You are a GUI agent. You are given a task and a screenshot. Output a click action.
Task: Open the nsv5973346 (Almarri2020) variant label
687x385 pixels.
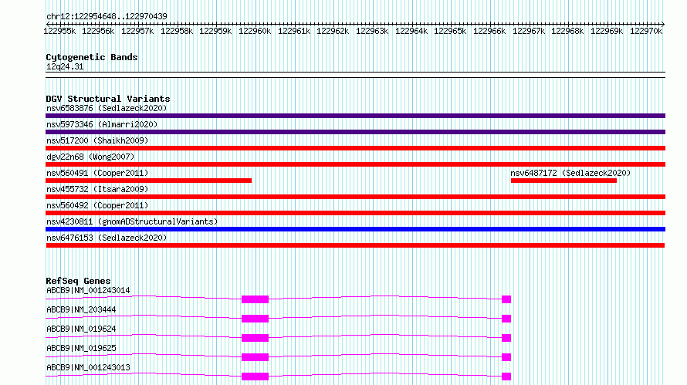point(102,124)
